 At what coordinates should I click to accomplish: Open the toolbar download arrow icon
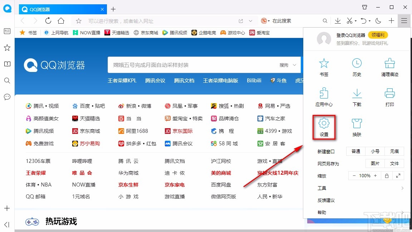338,21
